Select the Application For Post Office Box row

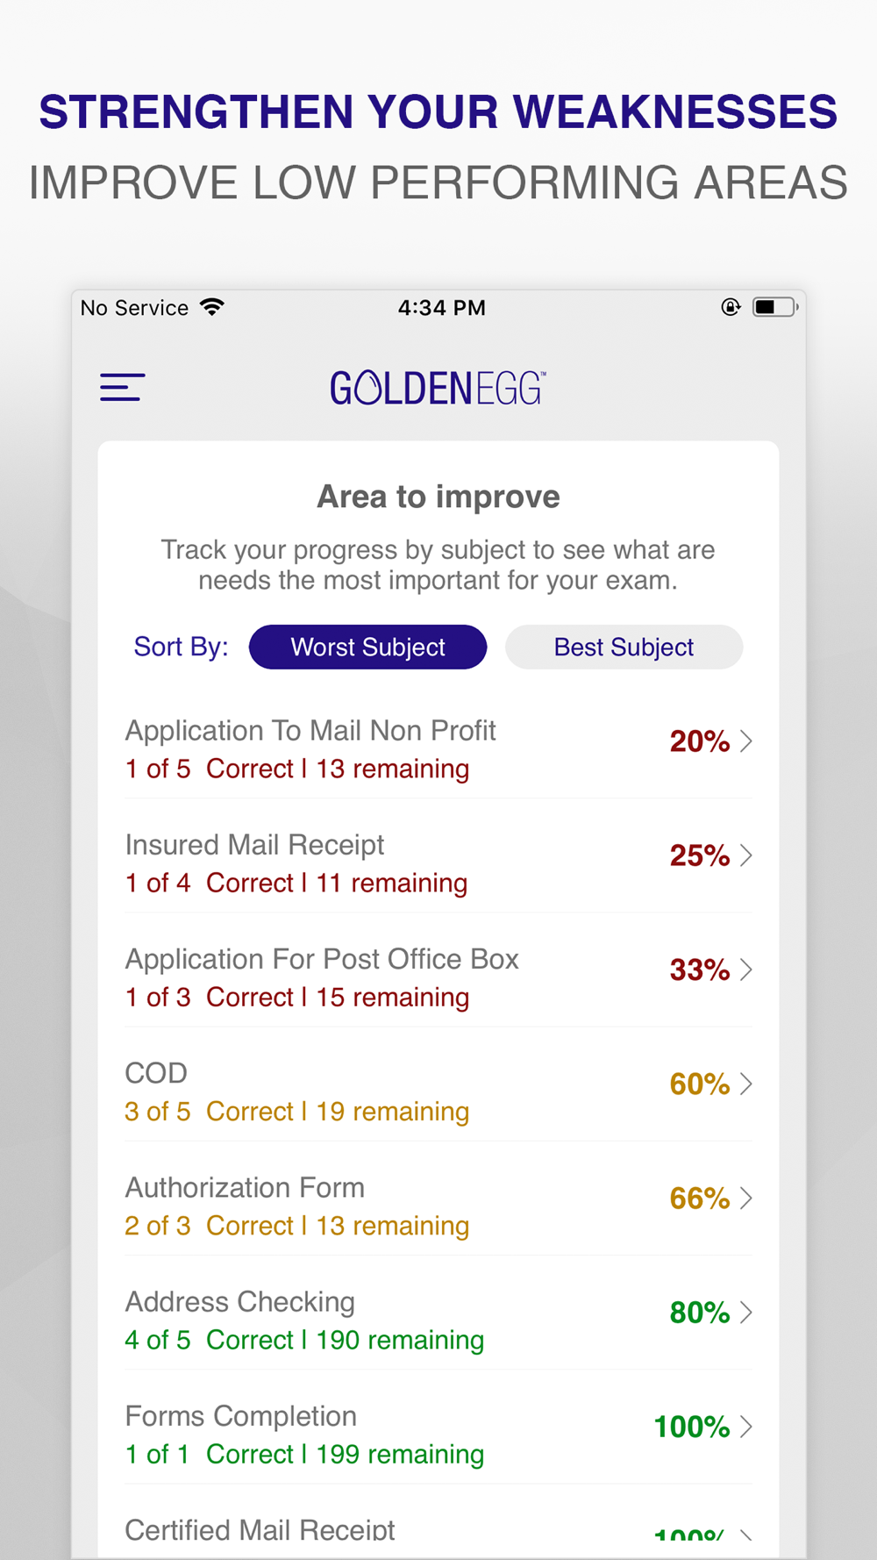(x=438, y=977)
